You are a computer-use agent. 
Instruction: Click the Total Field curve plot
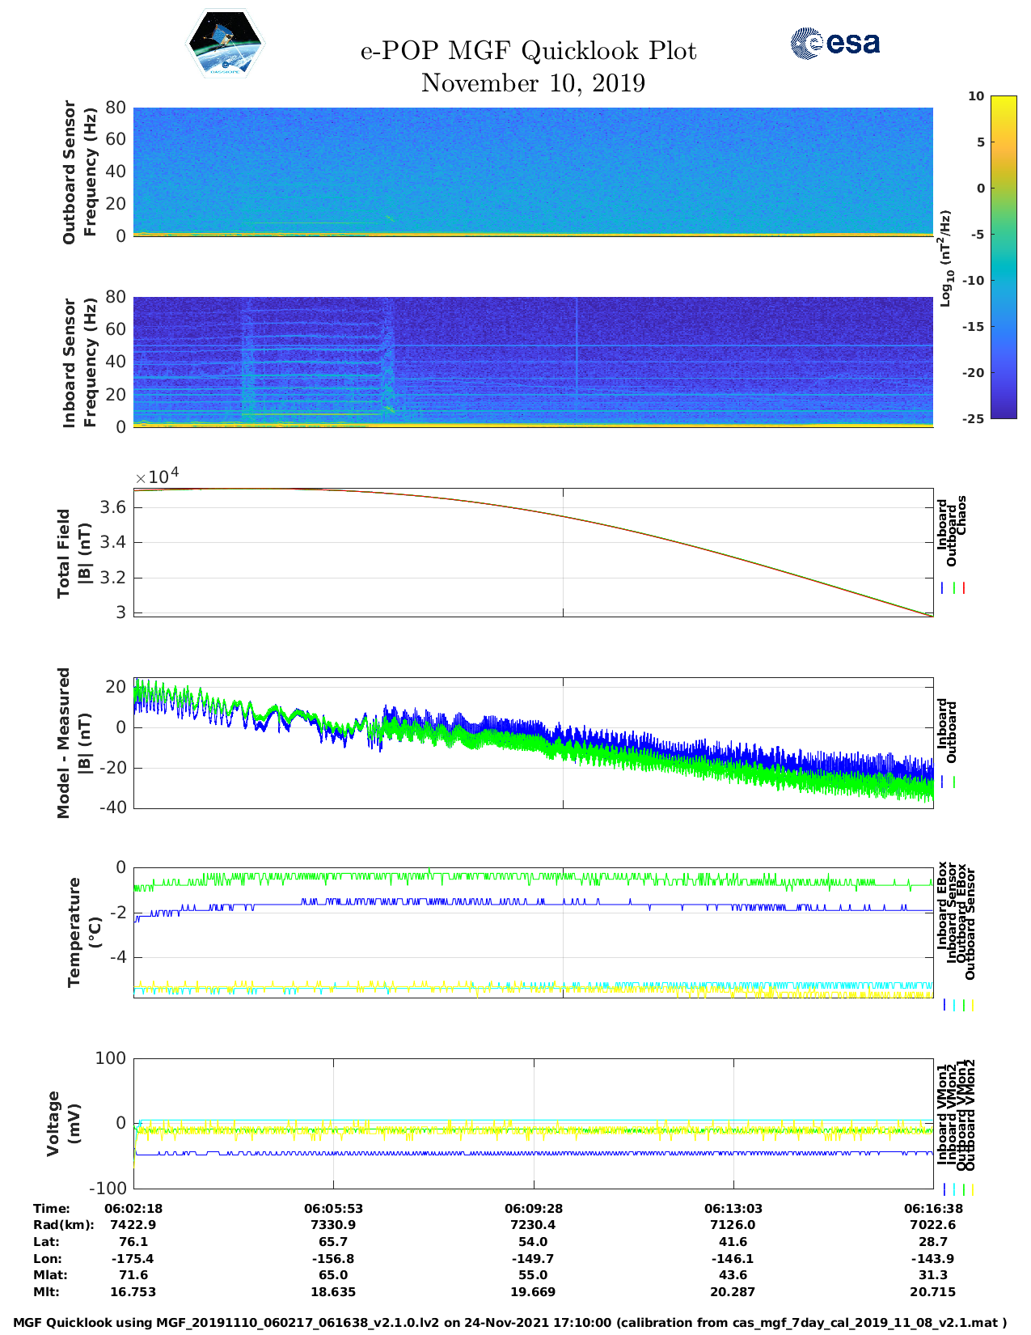533,553
